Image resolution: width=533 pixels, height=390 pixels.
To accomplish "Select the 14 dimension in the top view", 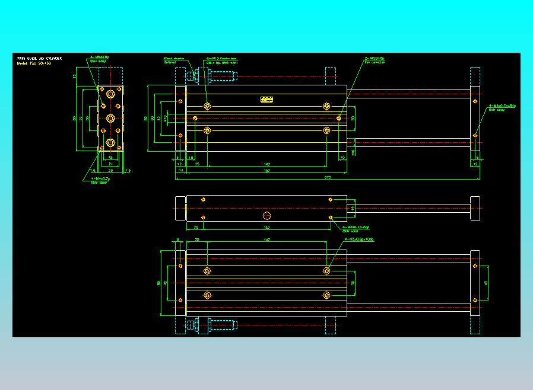I will 181,170.
